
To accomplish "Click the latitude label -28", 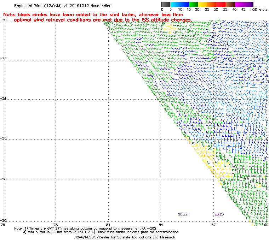I will 3,179.
